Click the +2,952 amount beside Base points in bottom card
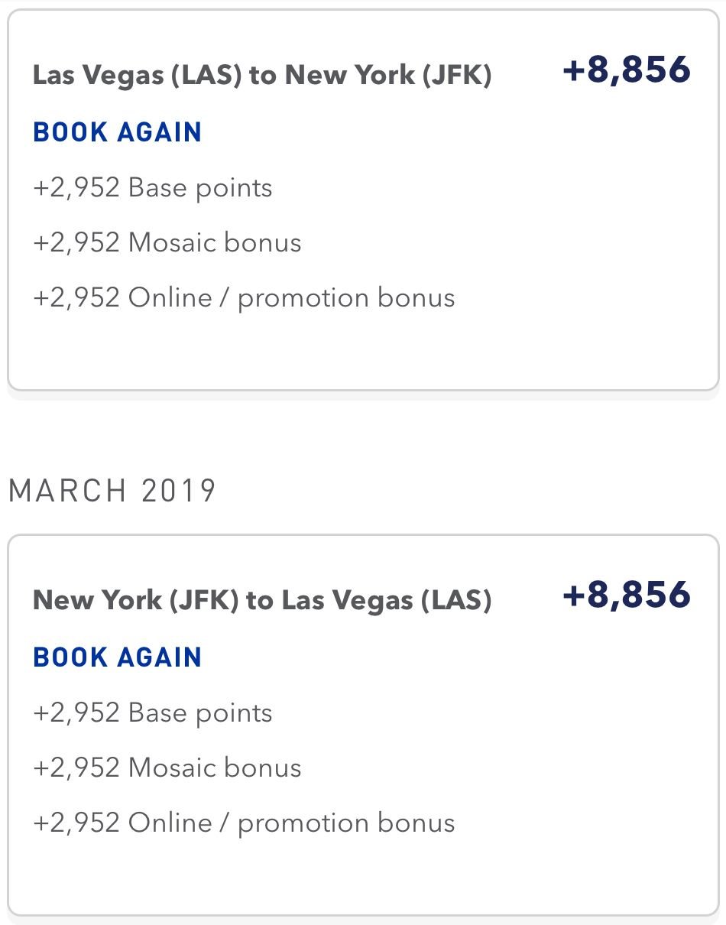The height and width of the screenshot is (925, 726). 76,713
